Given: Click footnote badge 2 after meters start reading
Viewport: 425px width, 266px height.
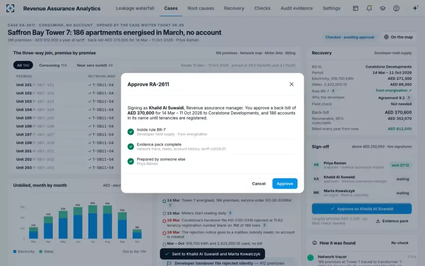Looking at the screenshot, I should pyautogui.click(x=230, y=213).
